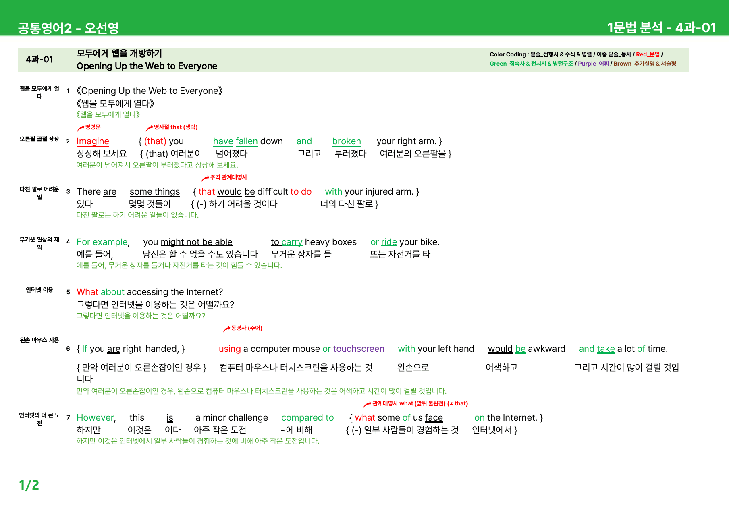
Task: Click the underlined phrase might not be able
Action: click(x=197, y=242)
